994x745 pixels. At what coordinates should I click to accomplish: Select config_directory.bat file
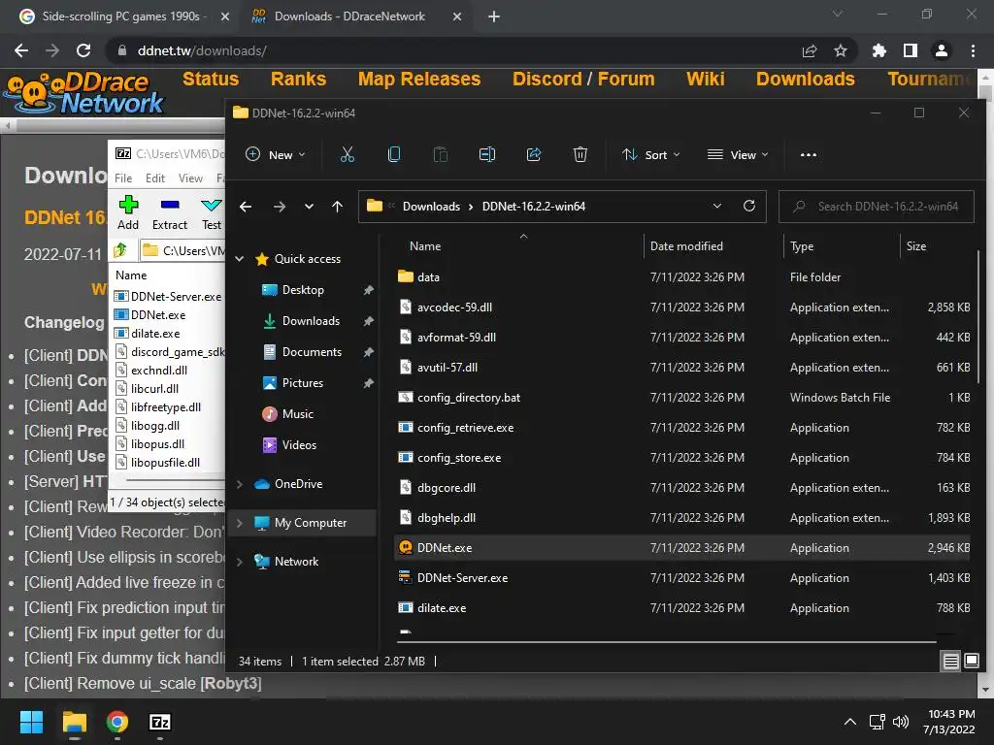[x=683, y=397]
